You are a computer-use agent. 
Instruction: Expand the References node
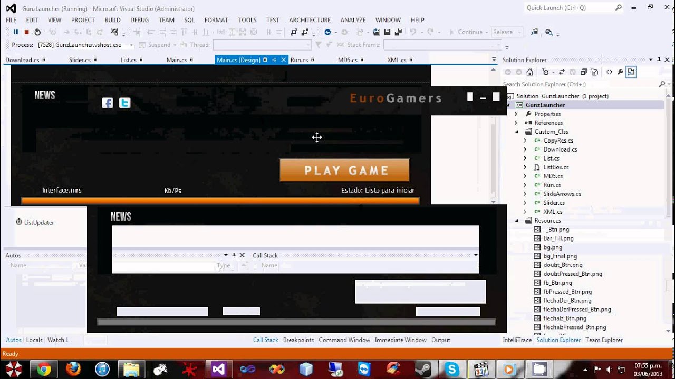click(x=516, y=123)
